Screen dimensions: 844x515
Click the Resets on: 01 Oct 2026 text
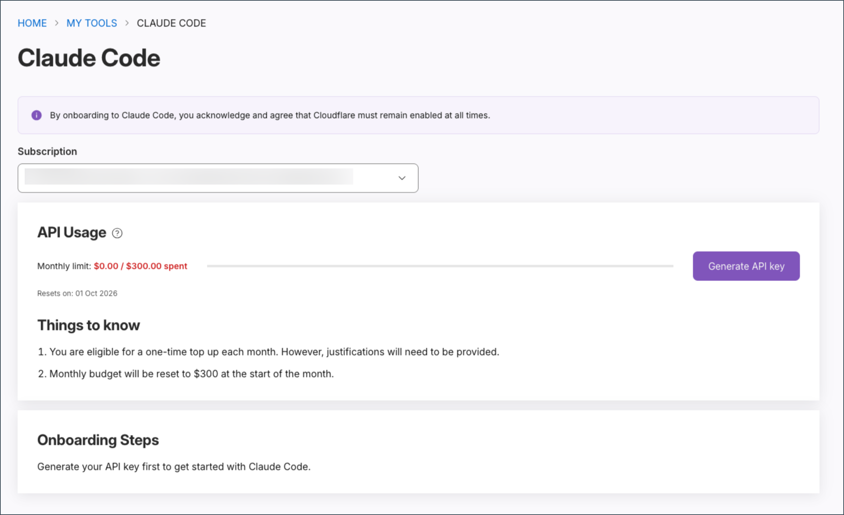click(77, 293)
